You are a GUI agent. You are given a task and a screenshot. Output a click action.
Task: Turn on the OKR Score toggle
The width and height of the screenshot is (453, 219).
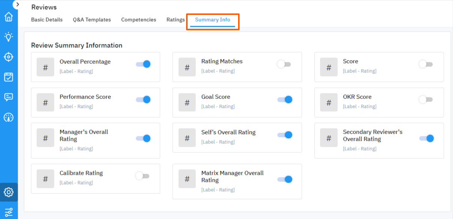(x=426, y=99)
